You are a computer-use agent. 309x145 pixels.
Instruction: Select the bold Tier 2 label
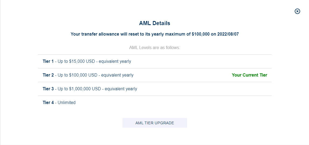[x=48, y=75]
